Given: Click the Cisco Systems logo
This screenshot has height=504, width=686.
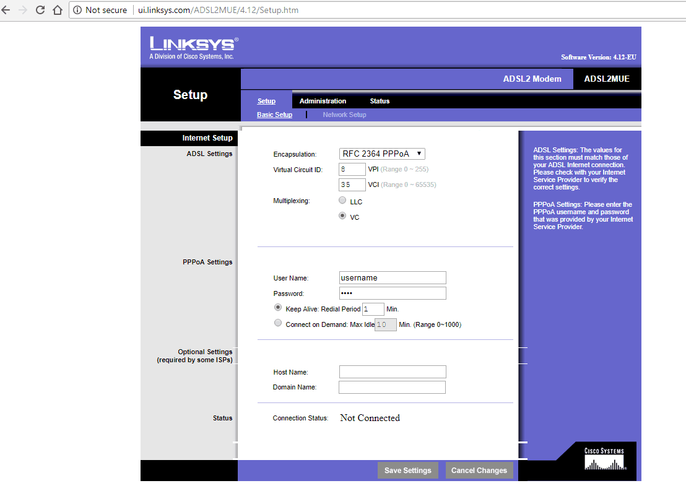Looking at the screenshot, I should (605, 459).
